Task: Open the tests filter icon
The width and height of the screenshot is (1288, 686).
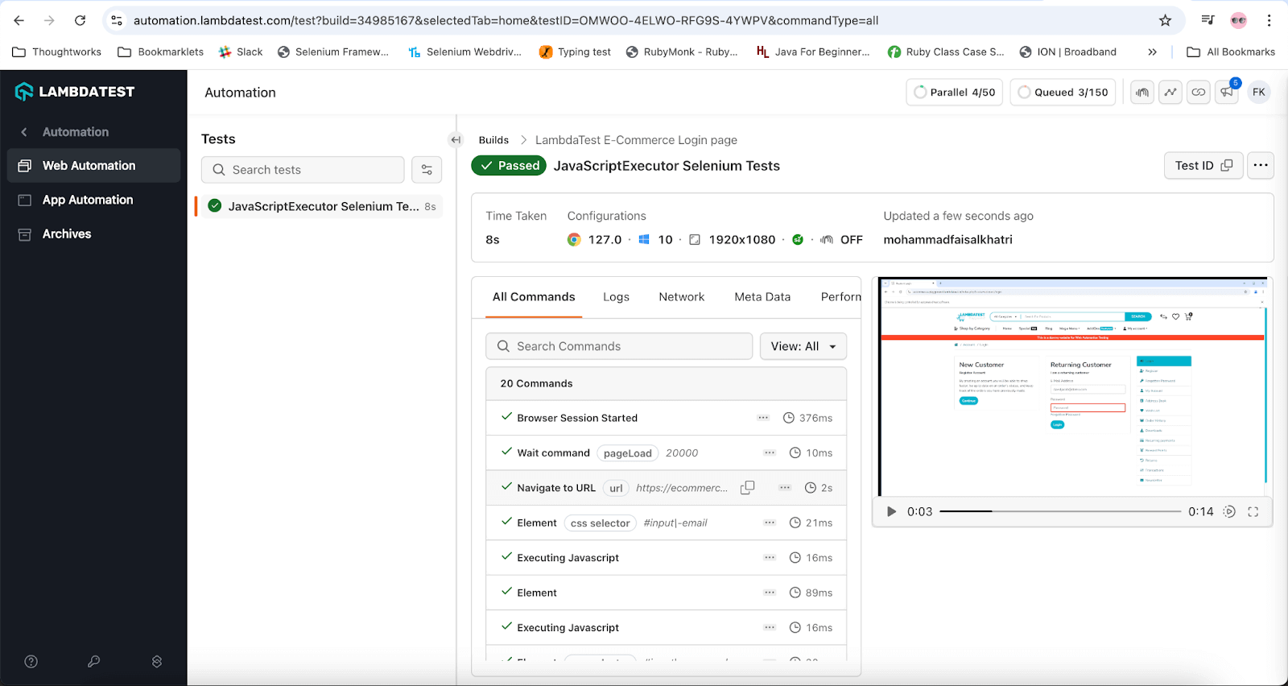Action: click(427, 170)
